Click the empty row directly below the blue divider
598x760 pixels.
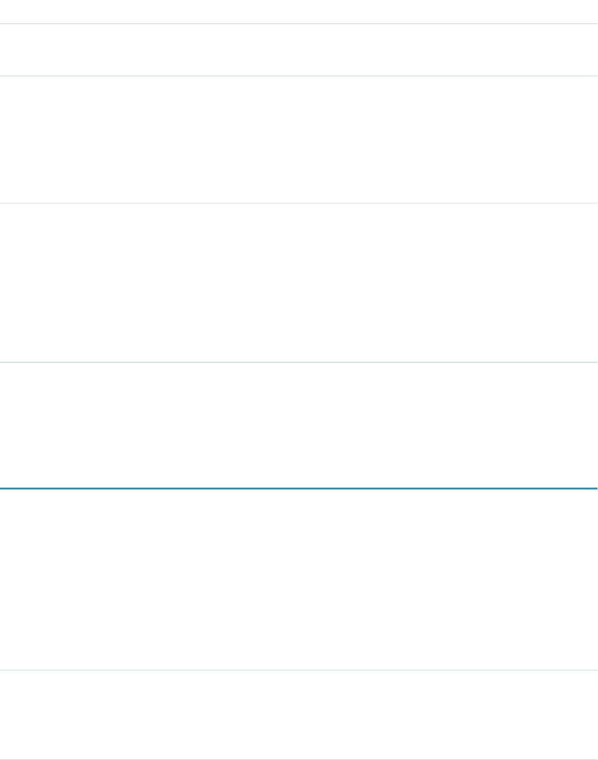(299, 579)
